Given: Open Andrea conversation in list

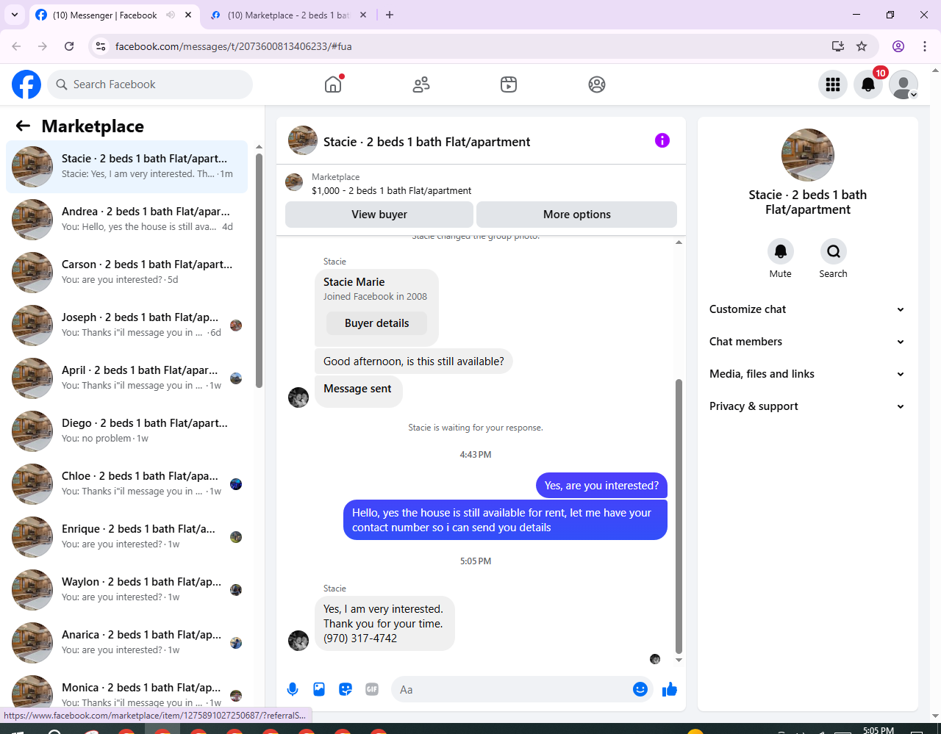Looking at the screenshot, I should point(126,220).
